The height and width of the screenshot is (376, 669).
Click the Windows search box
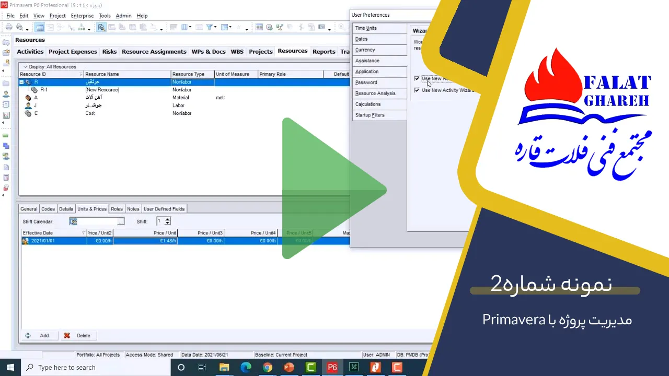[95, 367]
